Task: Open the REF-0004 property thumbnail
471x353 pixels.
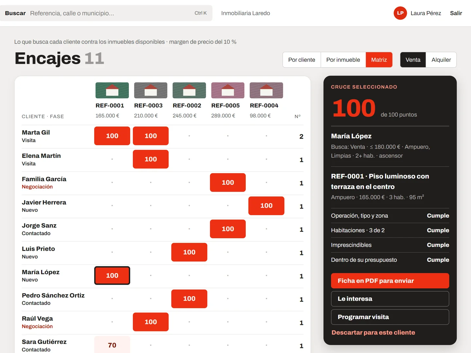Action: [x=266, y=90]
